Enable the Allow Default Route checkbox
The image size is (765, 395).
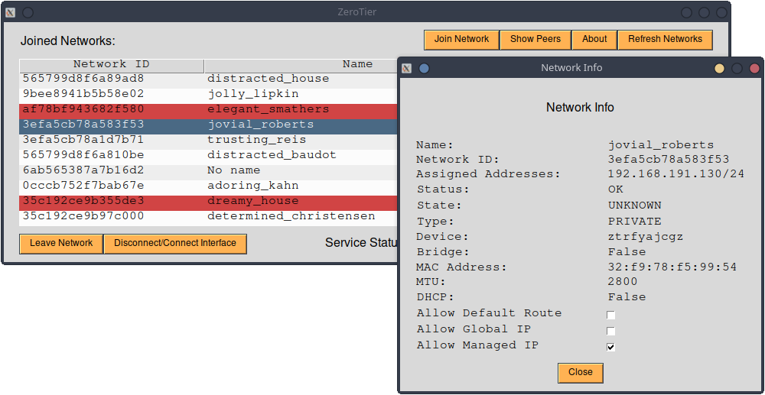[x=610, y=315]
